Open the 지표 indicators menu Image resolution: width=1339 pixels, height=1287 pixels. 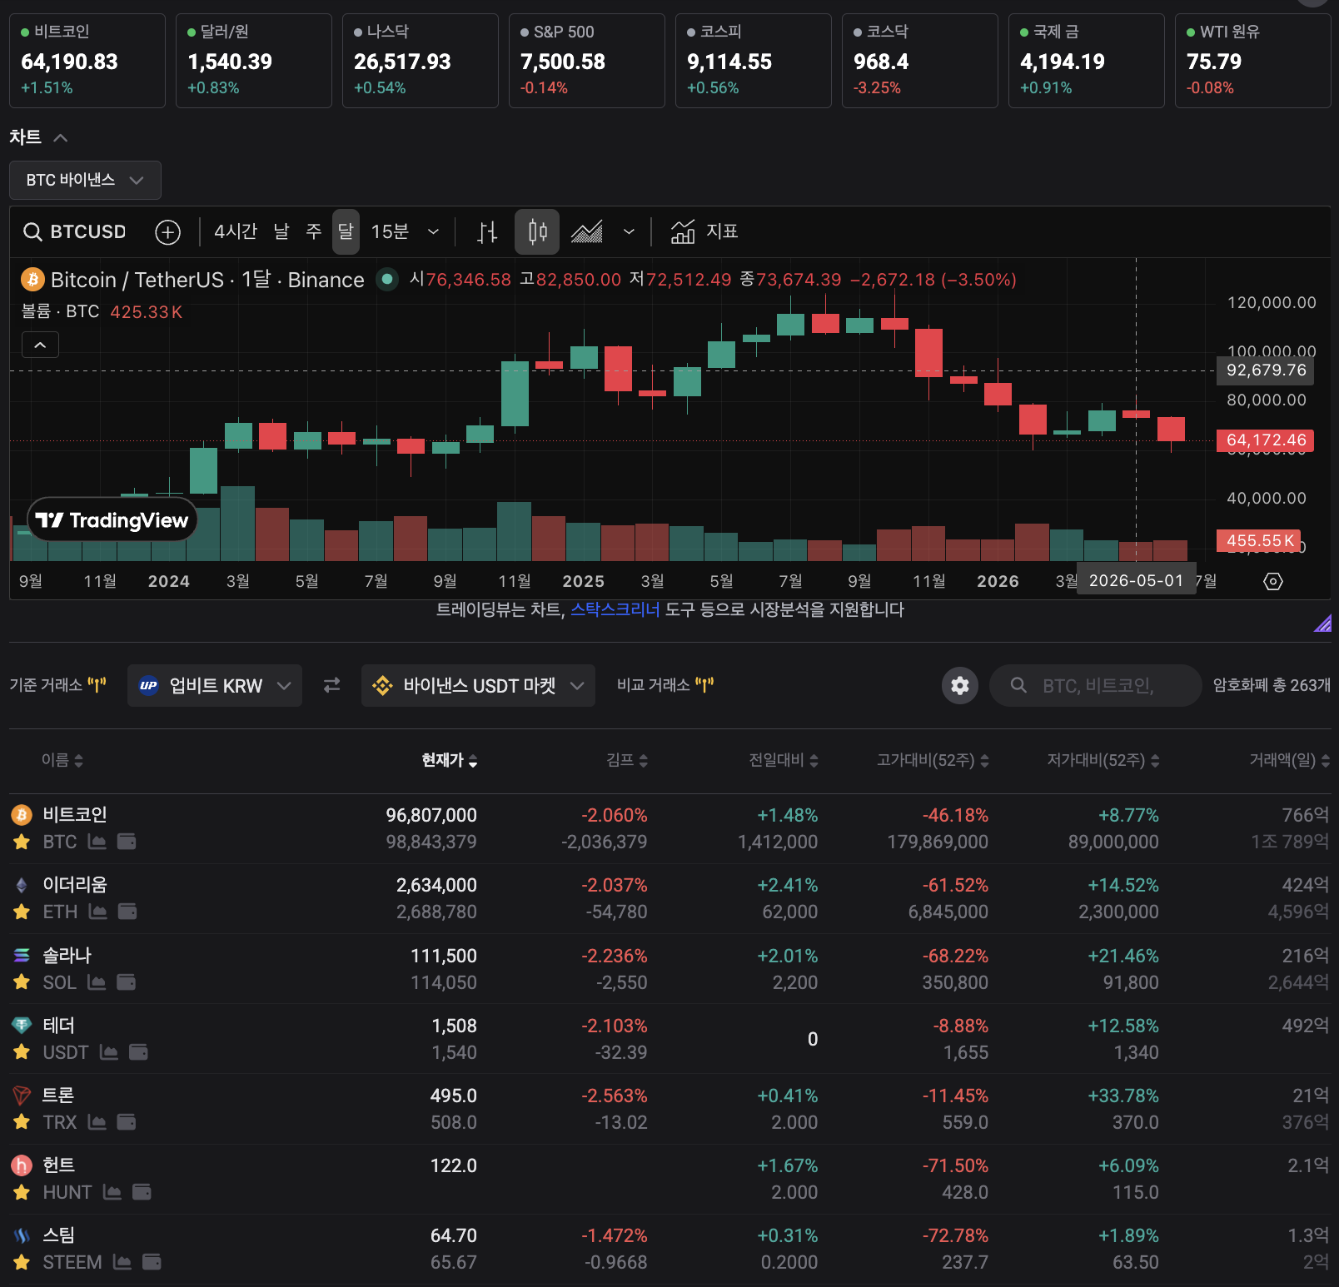[x=704, y=231]
